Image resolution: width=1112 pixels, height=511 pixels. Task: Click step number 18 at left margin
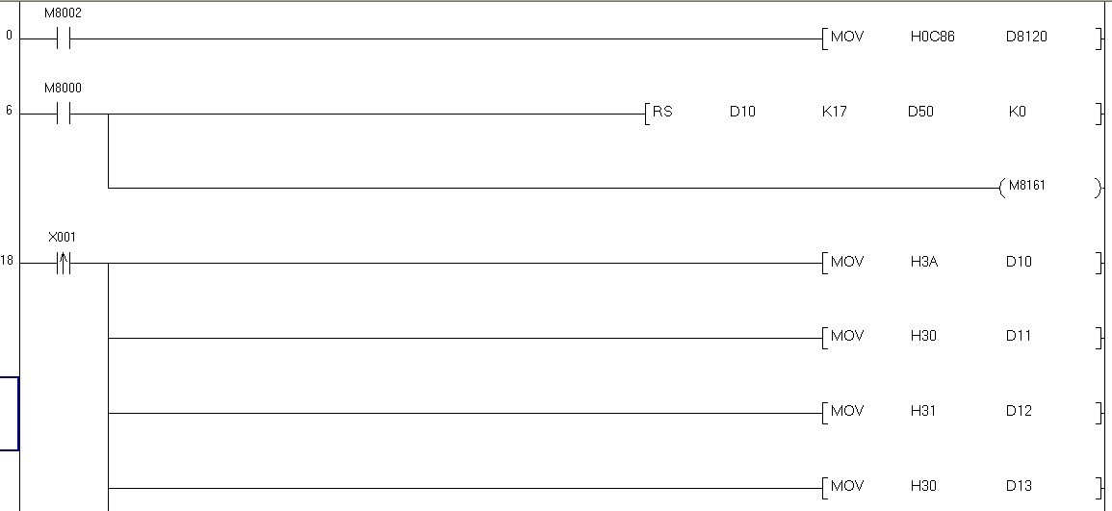[x=8, y=262]
